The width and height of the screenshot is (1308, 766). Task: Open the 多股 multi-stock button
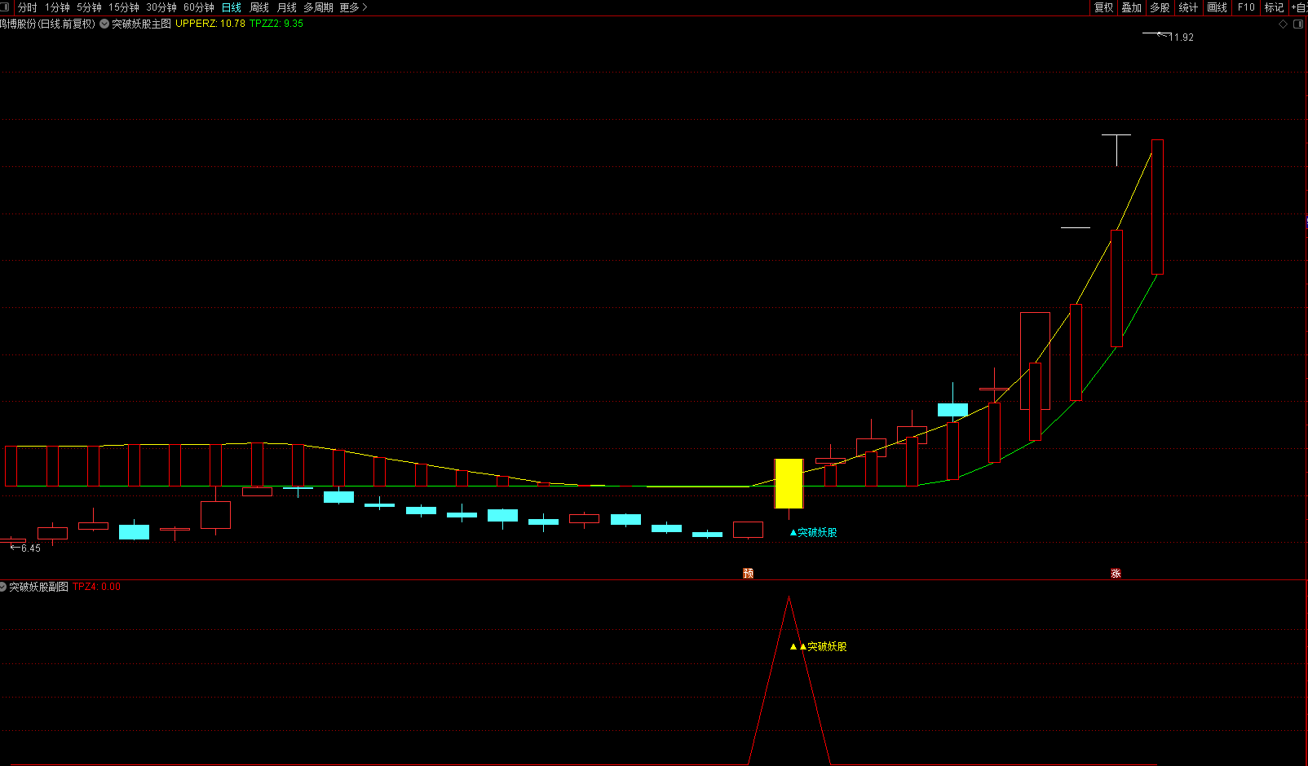pos(1160,7)
